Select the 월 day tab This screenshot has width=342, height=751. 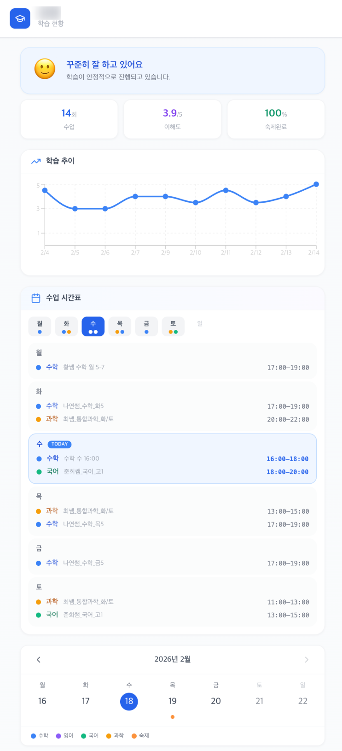click(40, 326)
